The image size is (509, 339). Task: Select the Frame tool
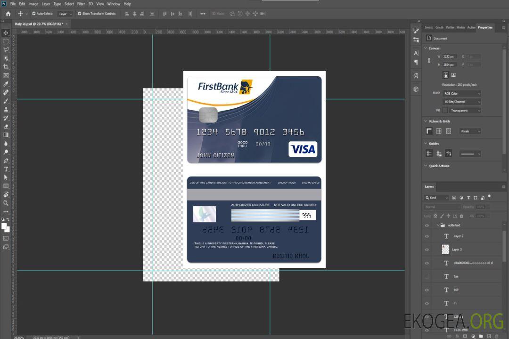pos(6,75)
